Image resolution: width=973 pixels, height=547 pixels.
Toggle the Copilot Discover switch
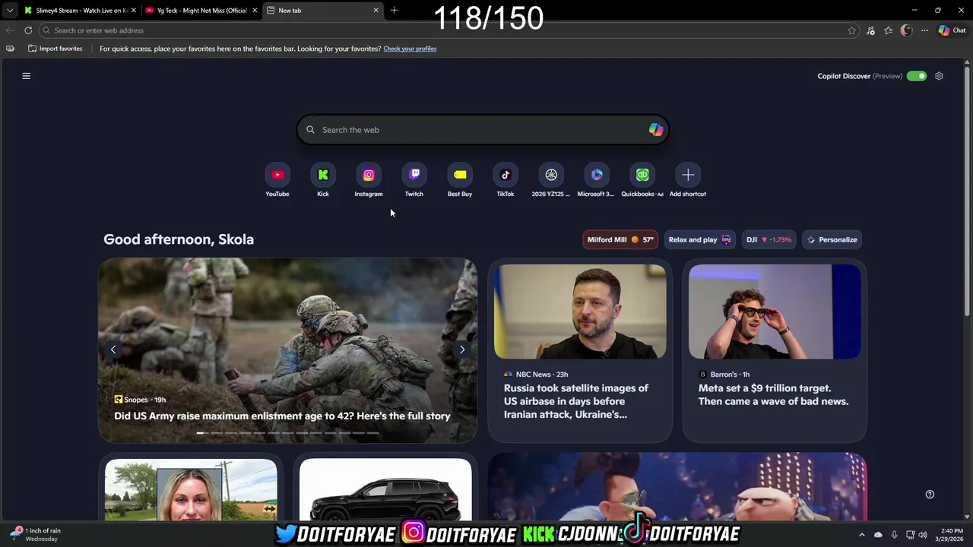click(x=917, y=76)
